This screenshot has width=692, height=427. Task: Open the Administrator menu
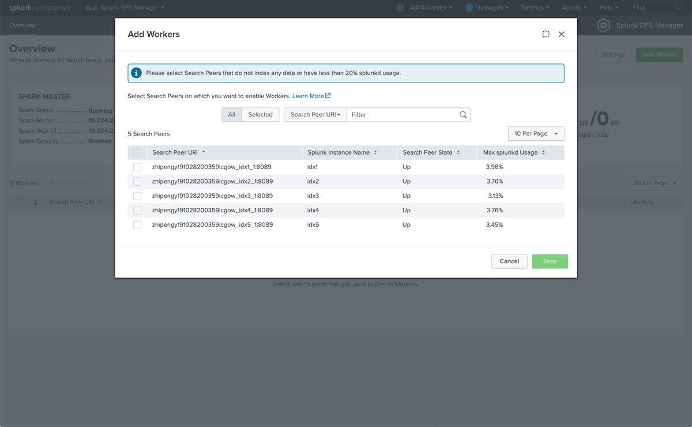click(431, 8)
